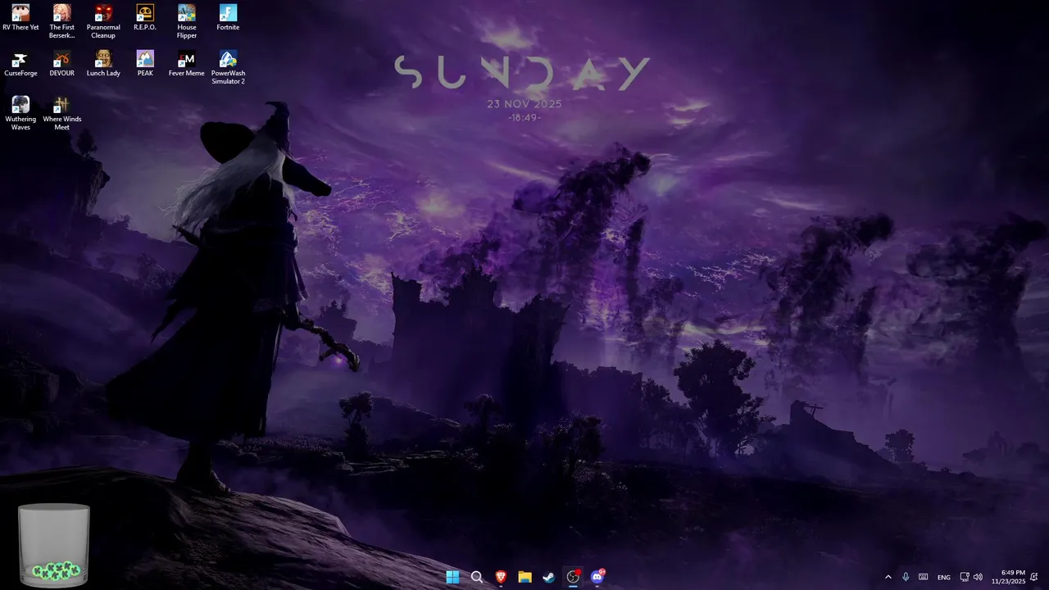Select the Paranormal Cleanup desktop icon
This screenshot has height=590, width=1049.
coord(103,21)
